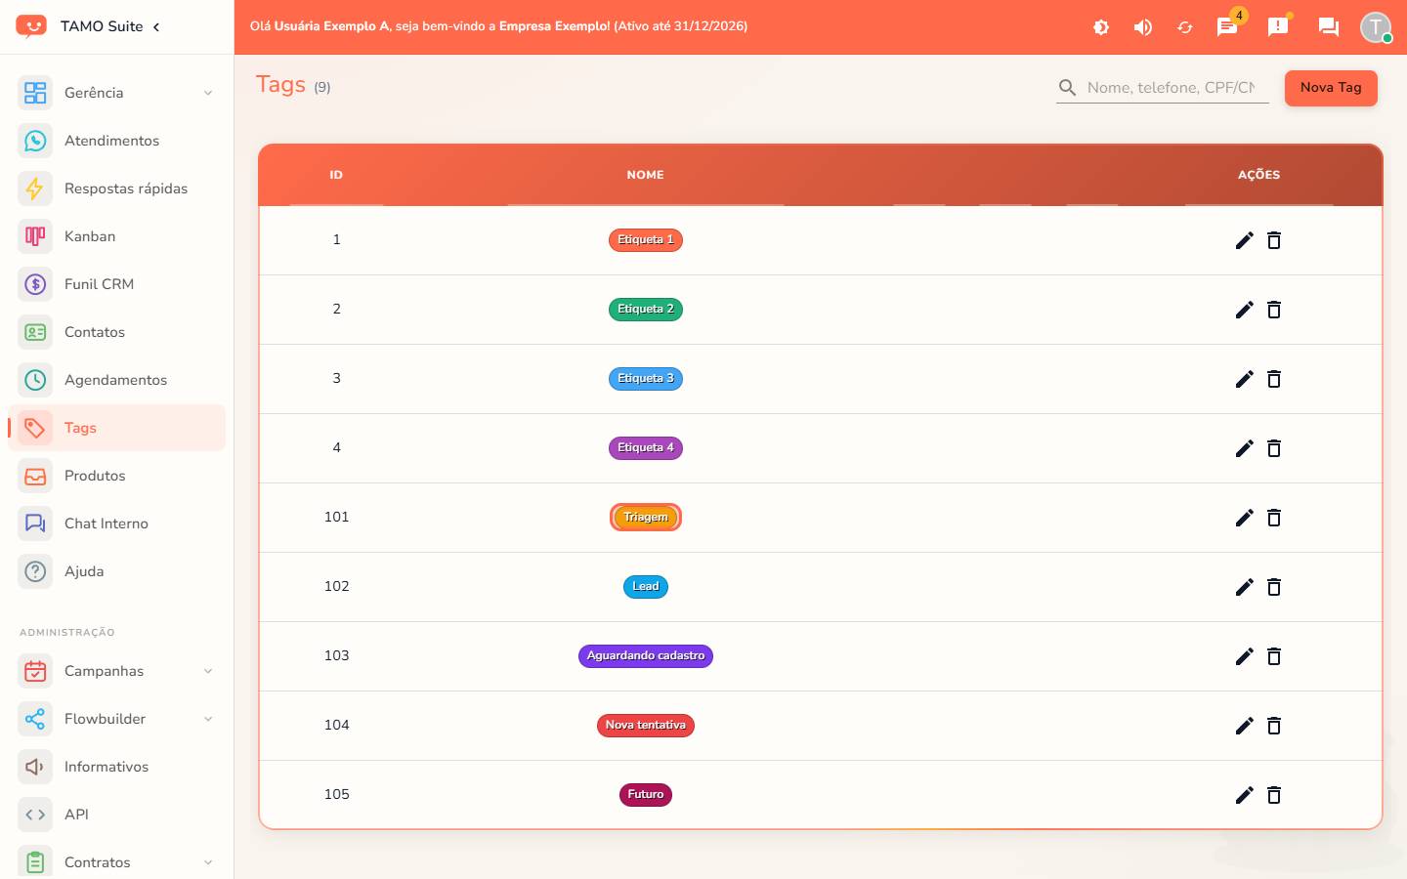This screenshot has width=1407, height=879.
Task: Delete the Aguardando cadastro tag
Action: click(1274, 656)
